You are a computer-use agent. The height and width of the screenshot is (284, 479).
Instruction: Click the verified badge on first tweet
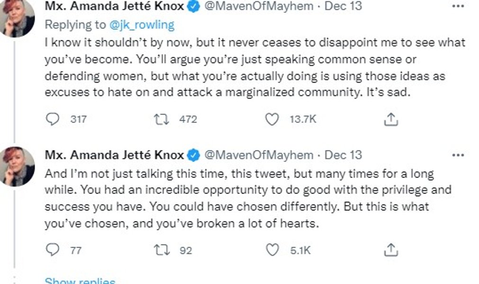click(193, 7)
